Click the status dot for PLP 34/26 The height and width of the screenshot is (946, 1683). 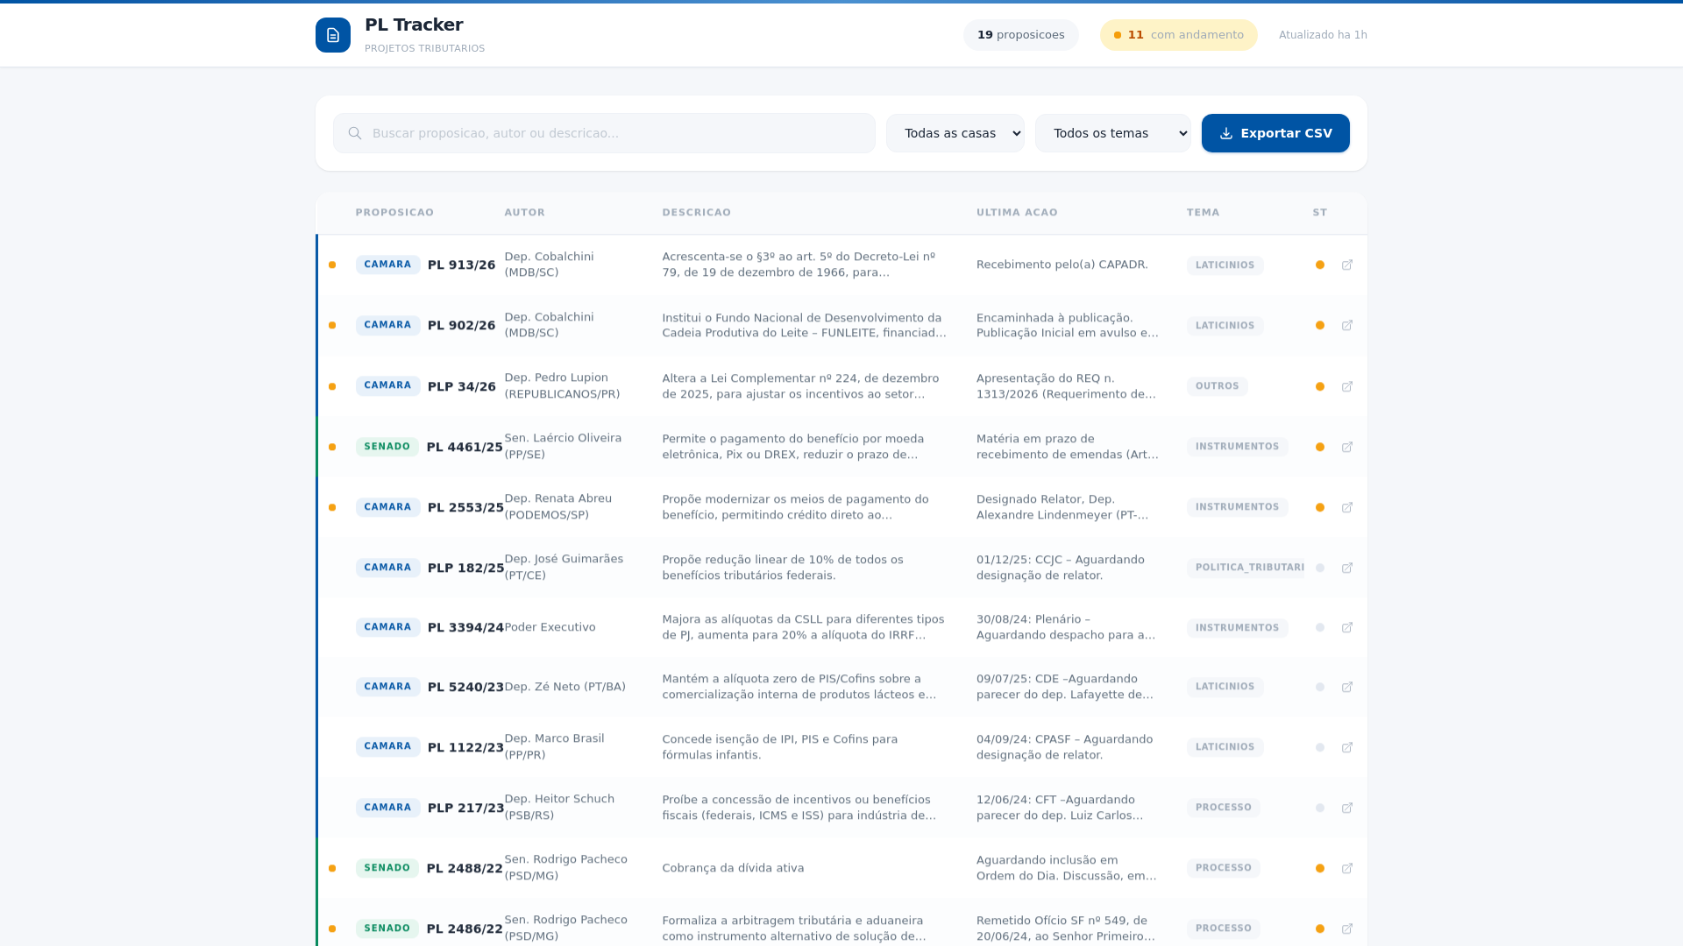pyautogui.click(x=1320, y=386)
